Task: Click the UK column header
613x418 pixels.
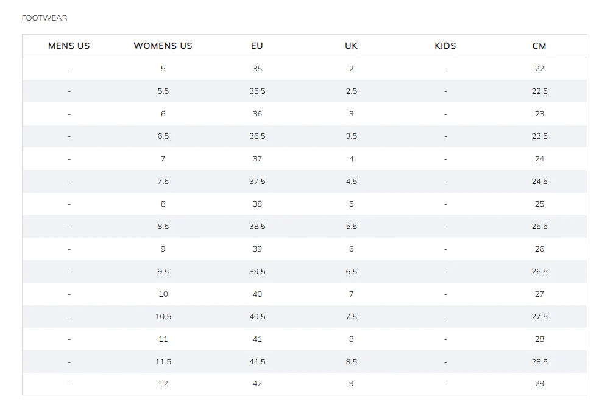Action: click(351, 46)
